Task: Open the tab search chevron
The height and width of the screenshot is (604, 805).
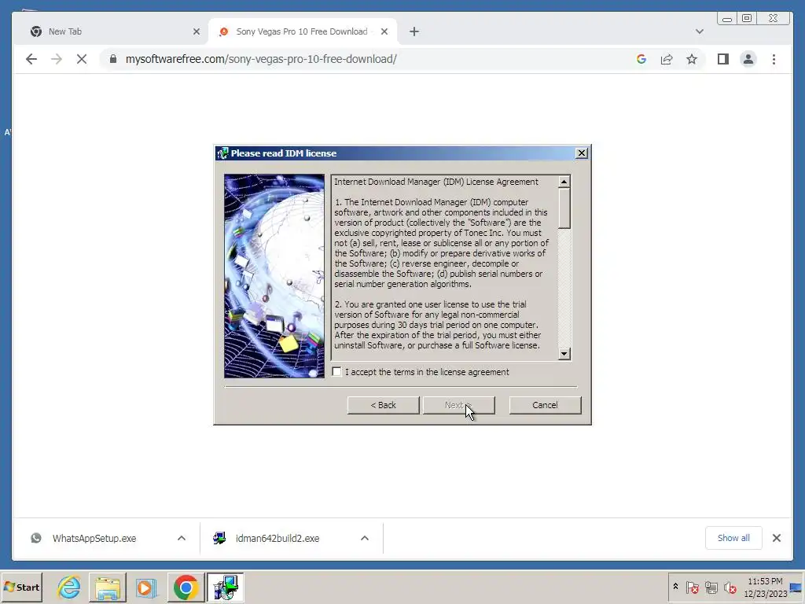Action: point(699,31)
